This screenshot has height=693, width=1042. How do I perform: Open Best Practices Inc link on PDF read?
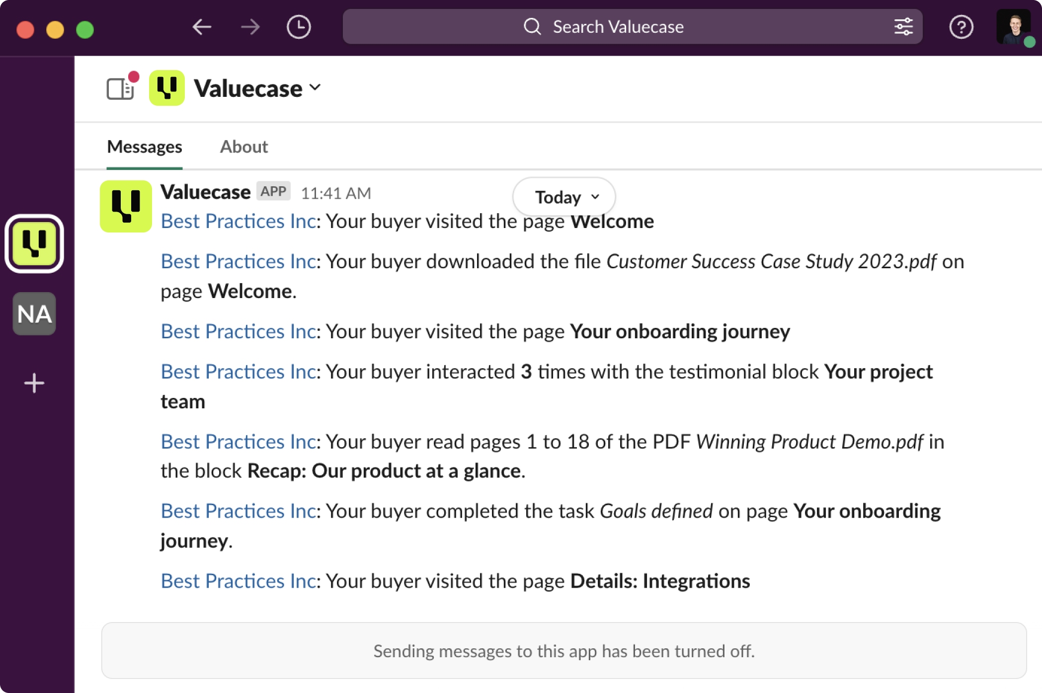coord(239,442)
